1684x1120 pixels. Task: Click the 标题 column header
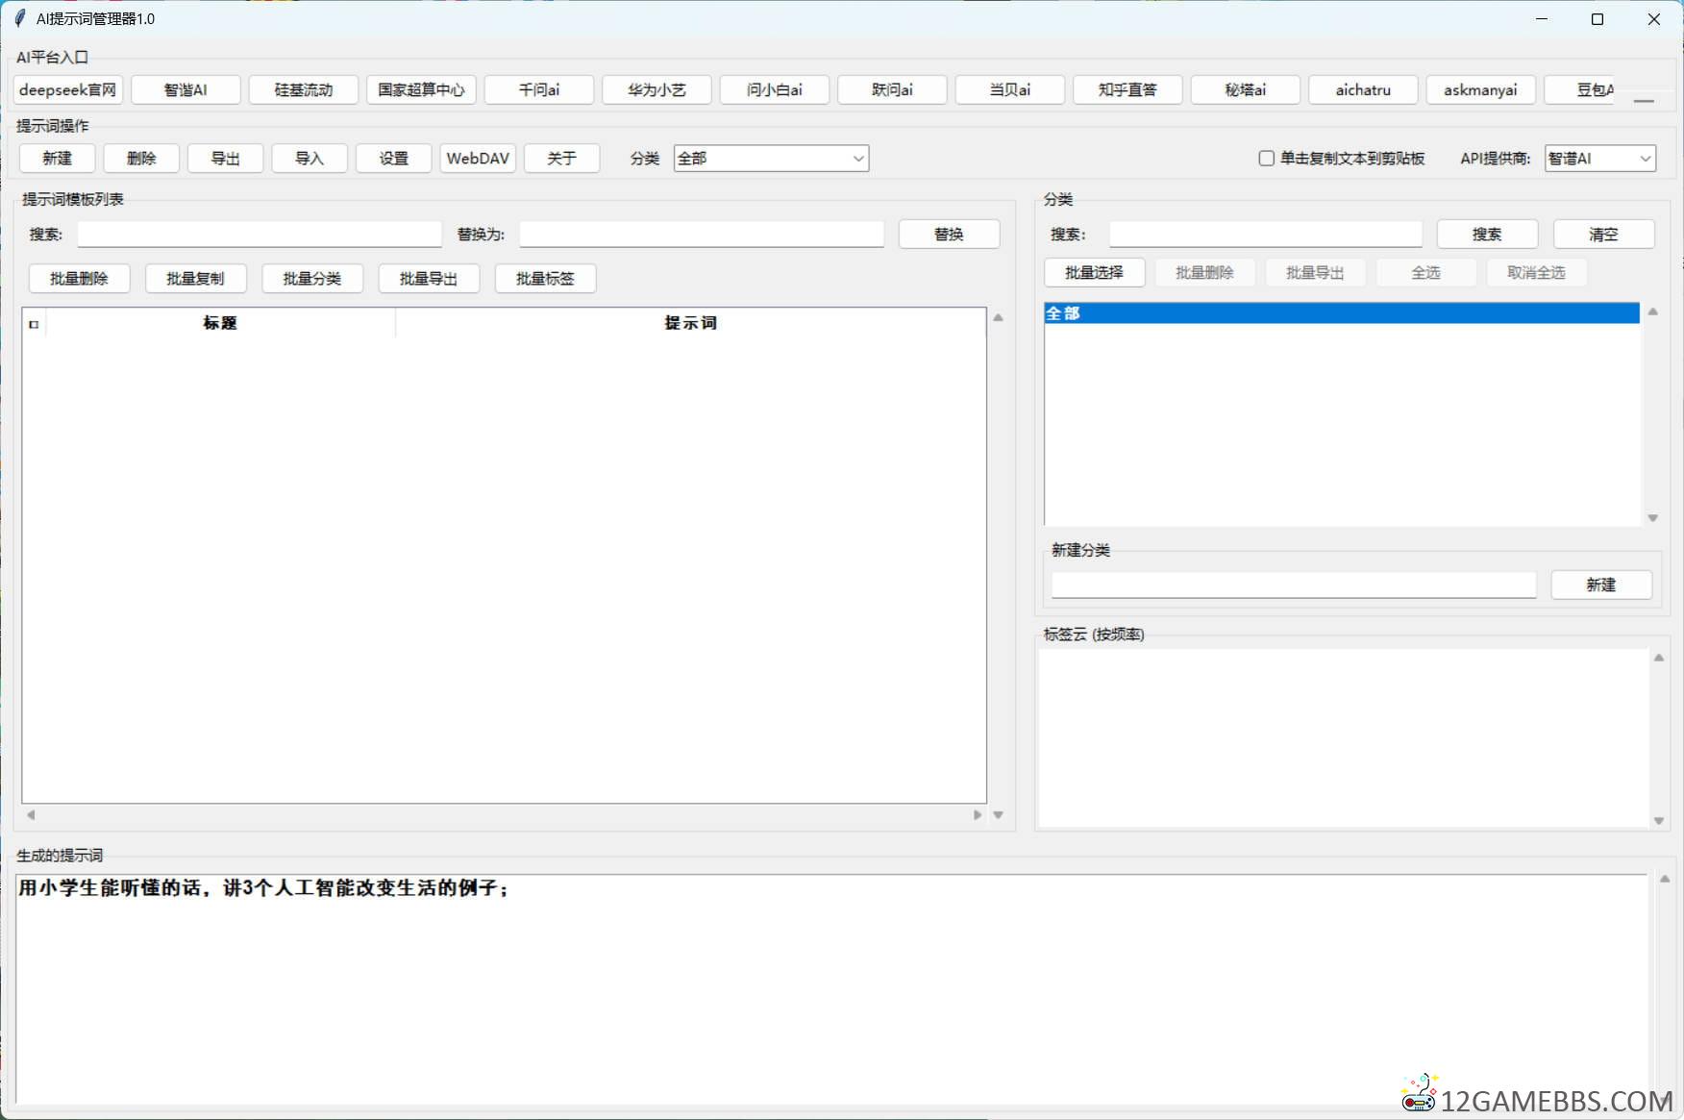[x=220, y=323]
